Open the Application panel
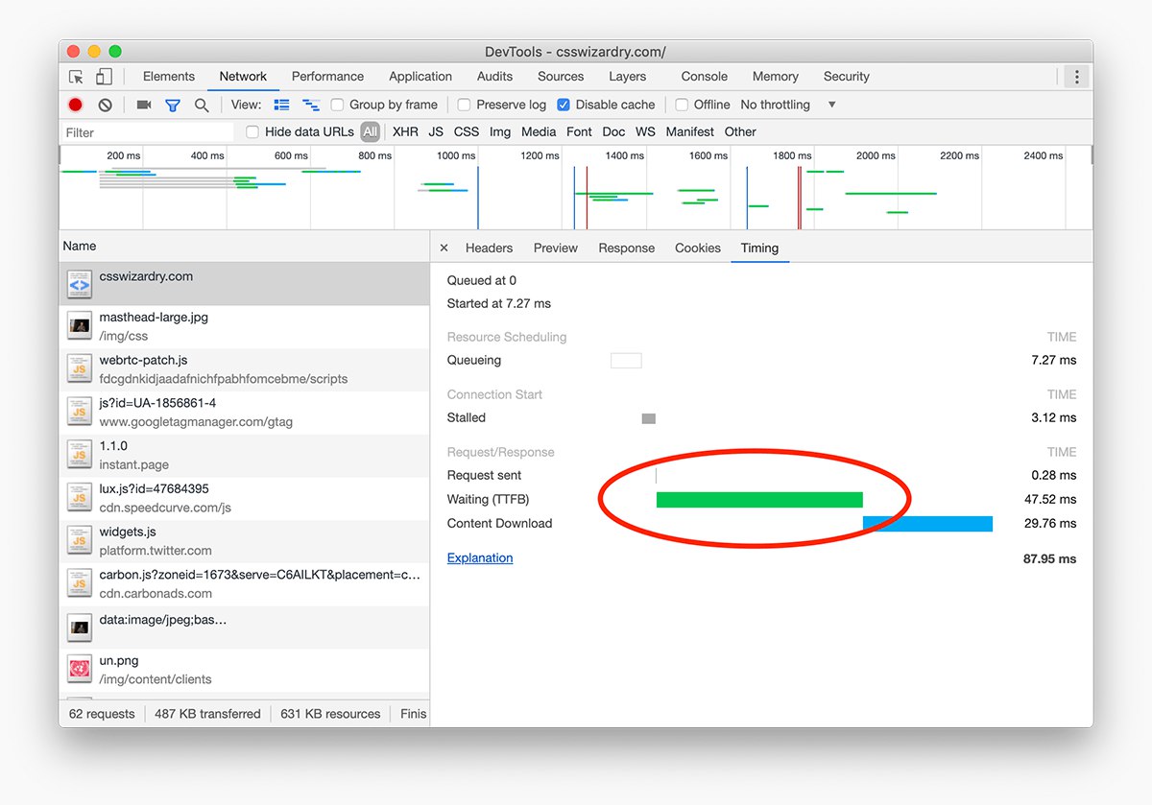 (x=420, y=77)
